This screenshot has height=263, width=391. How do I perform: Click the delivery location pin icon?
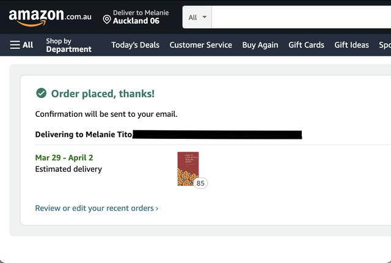click(x=107, y=20)
